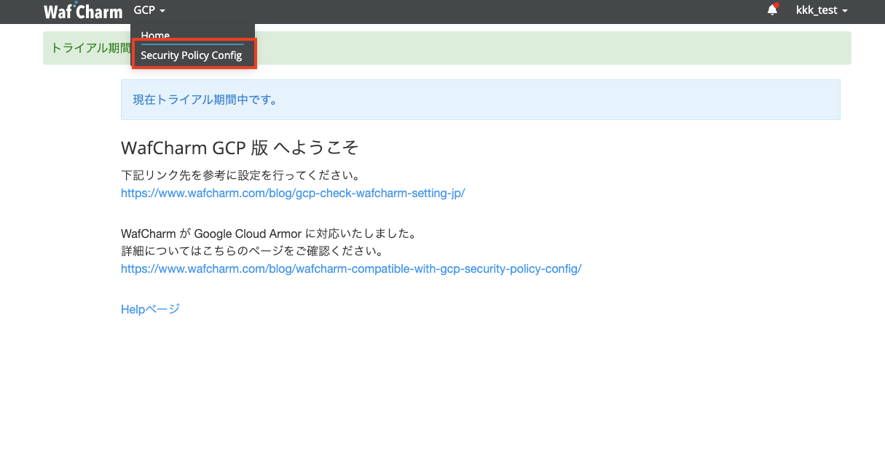Click the caret arrow beside kkk_test
This screenshot has height=467, width=885.
[845, 12]
